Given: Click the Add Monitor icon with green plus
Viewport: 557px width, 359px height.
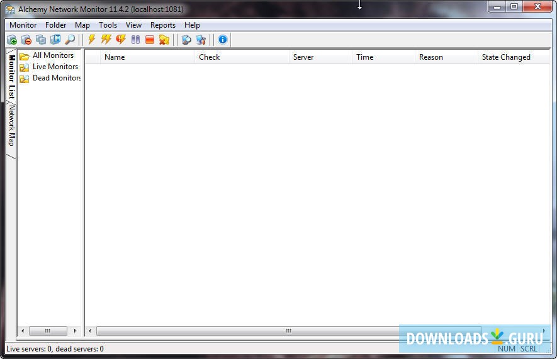Looking at the screenshot, I should tap(12, 40).
